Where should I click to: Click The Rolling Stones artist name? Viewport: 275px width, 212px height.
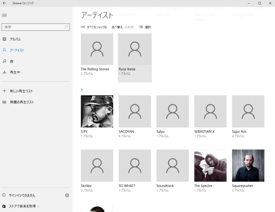coord(95,69)
